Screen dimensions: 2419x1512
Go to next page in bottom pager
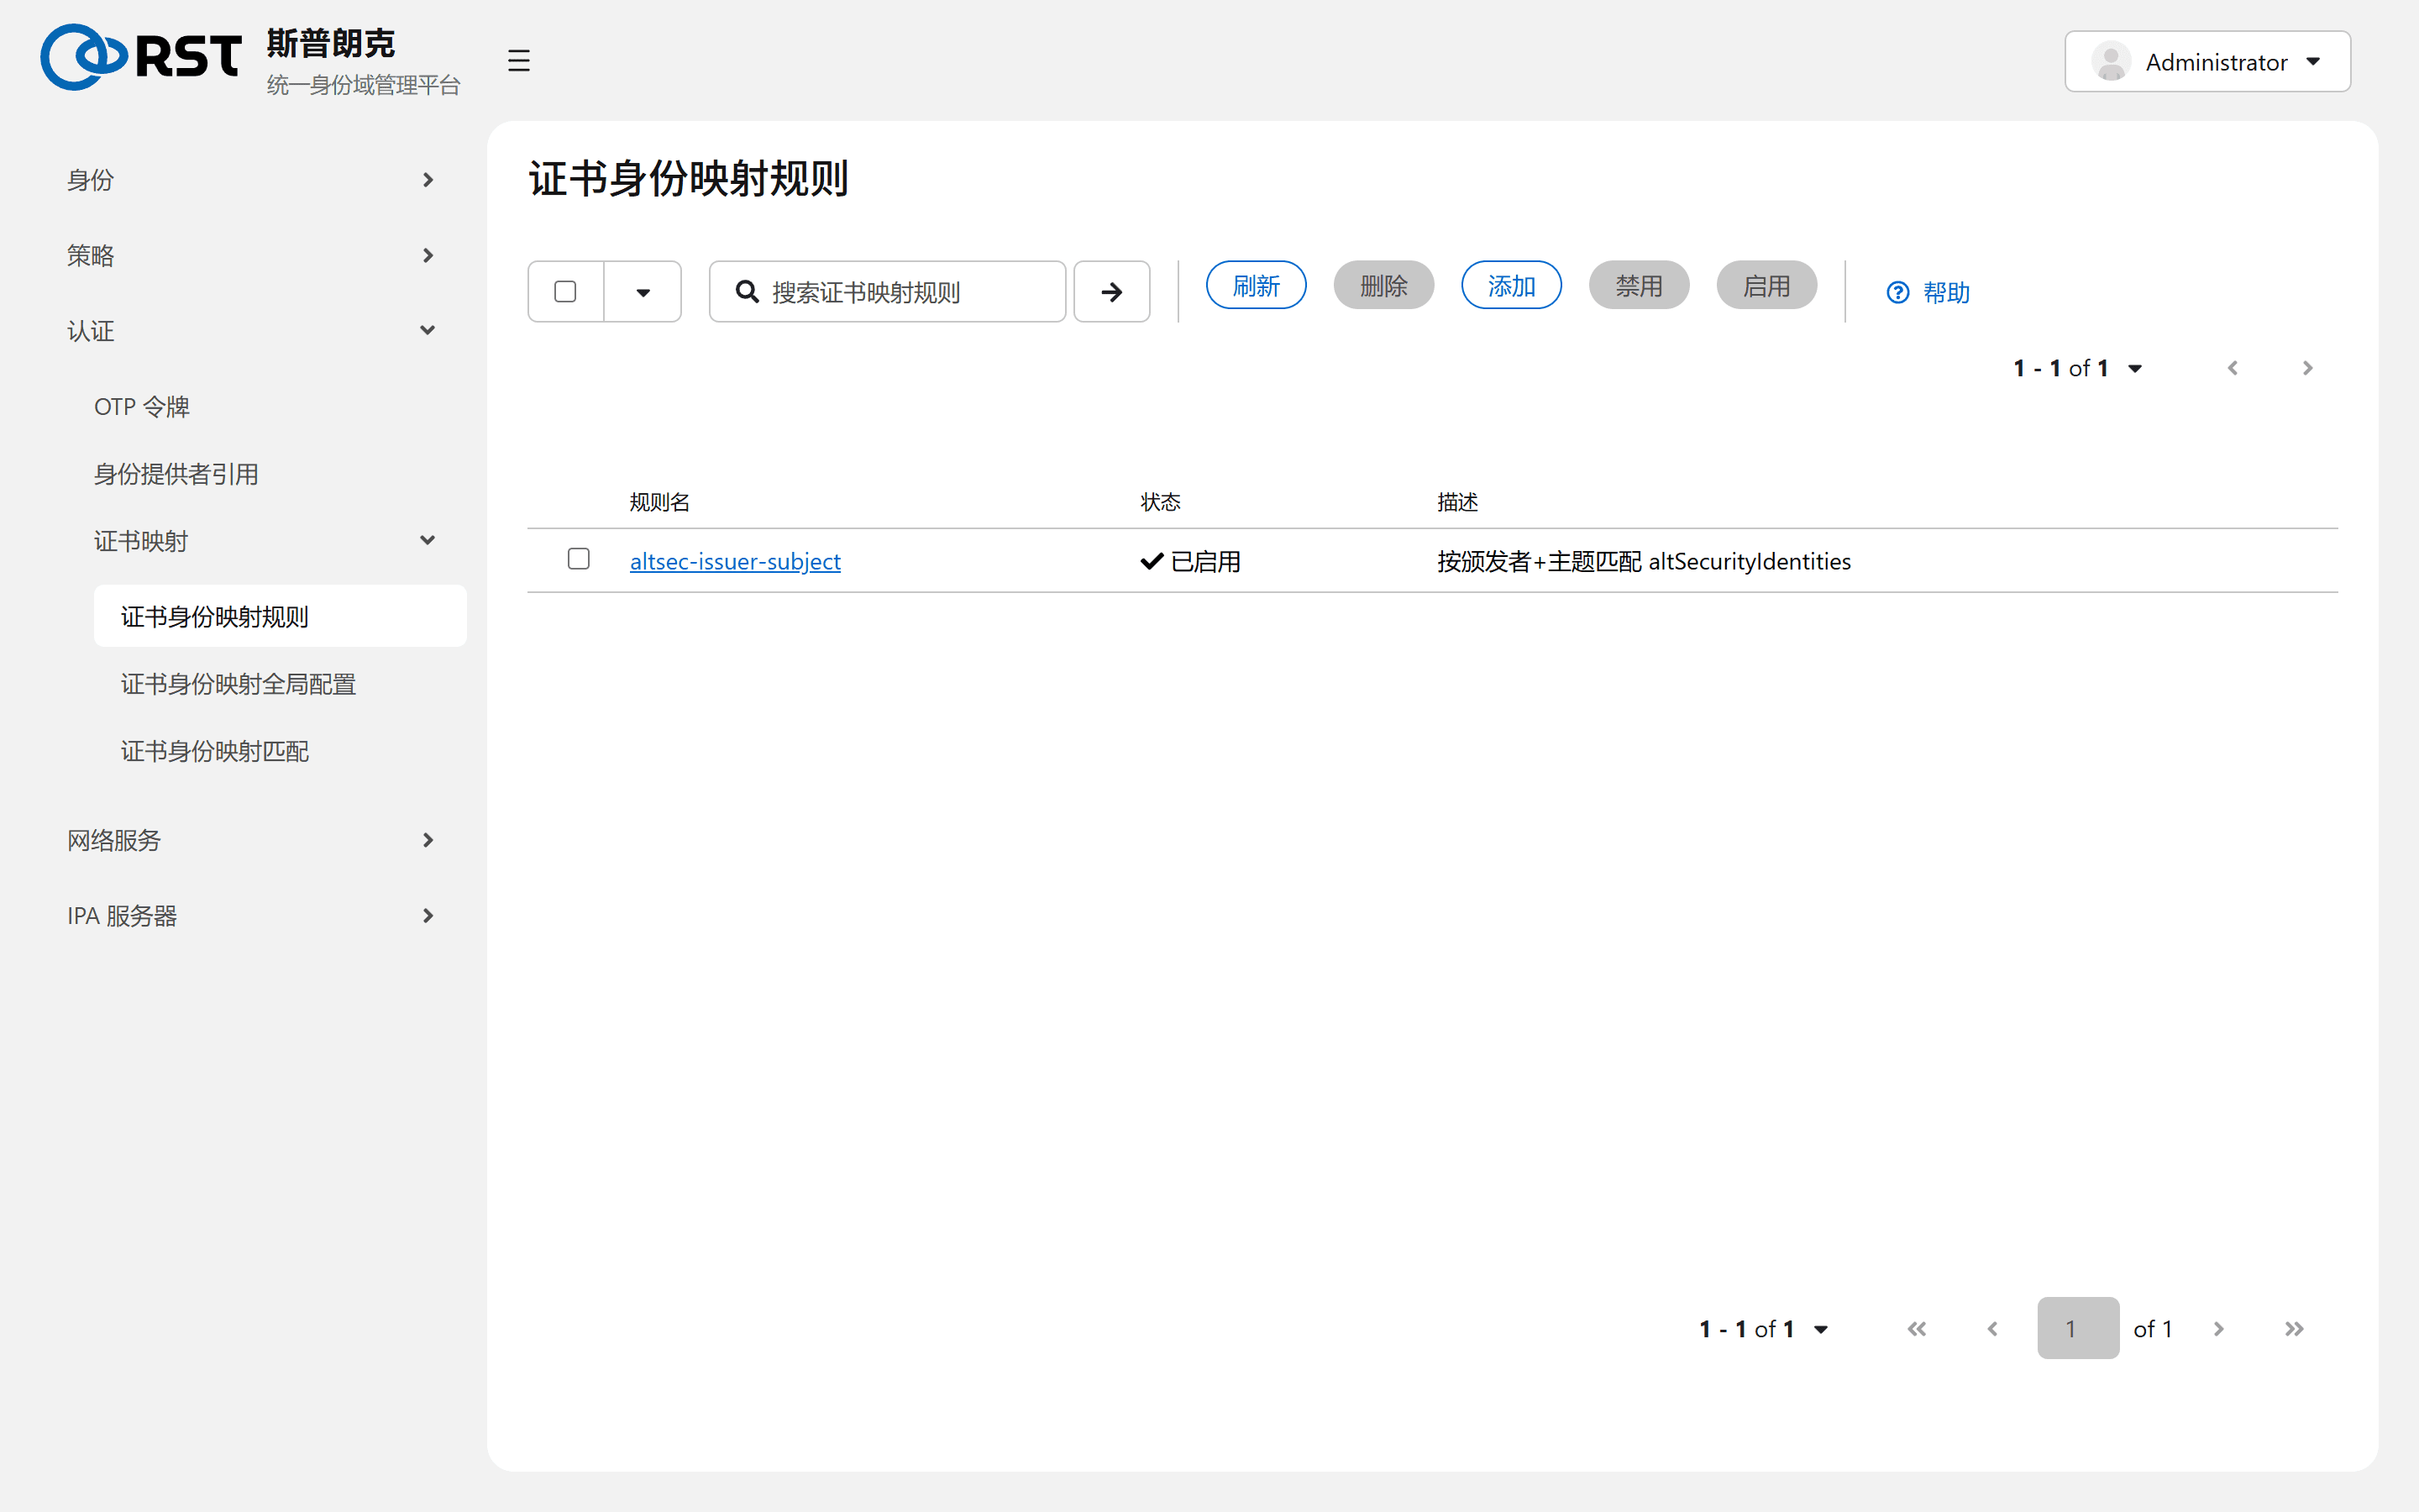(2218, 1329)
